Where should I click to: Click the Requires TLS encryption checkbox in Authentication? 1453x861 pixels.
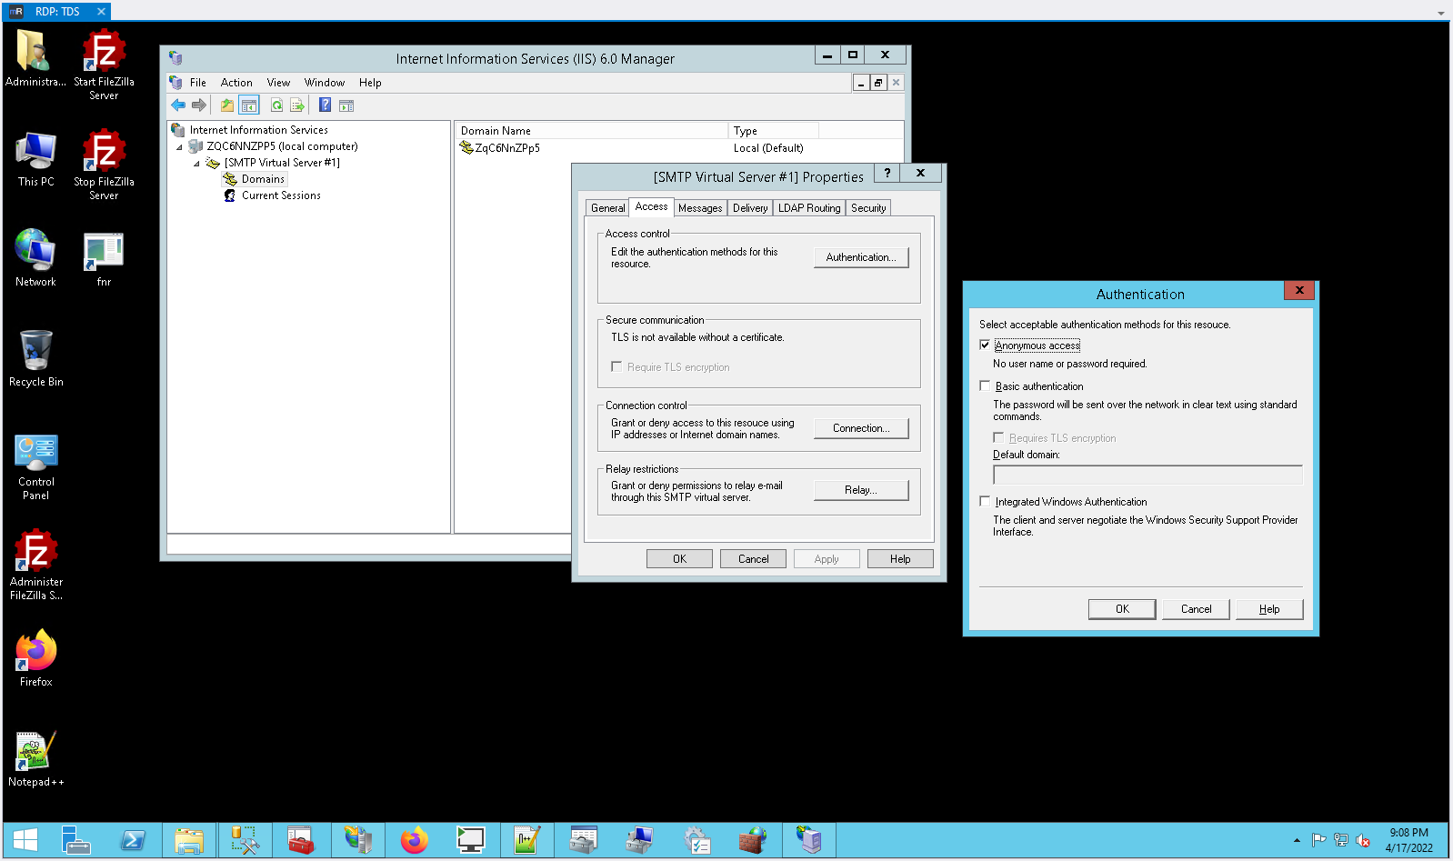[998, 438]
